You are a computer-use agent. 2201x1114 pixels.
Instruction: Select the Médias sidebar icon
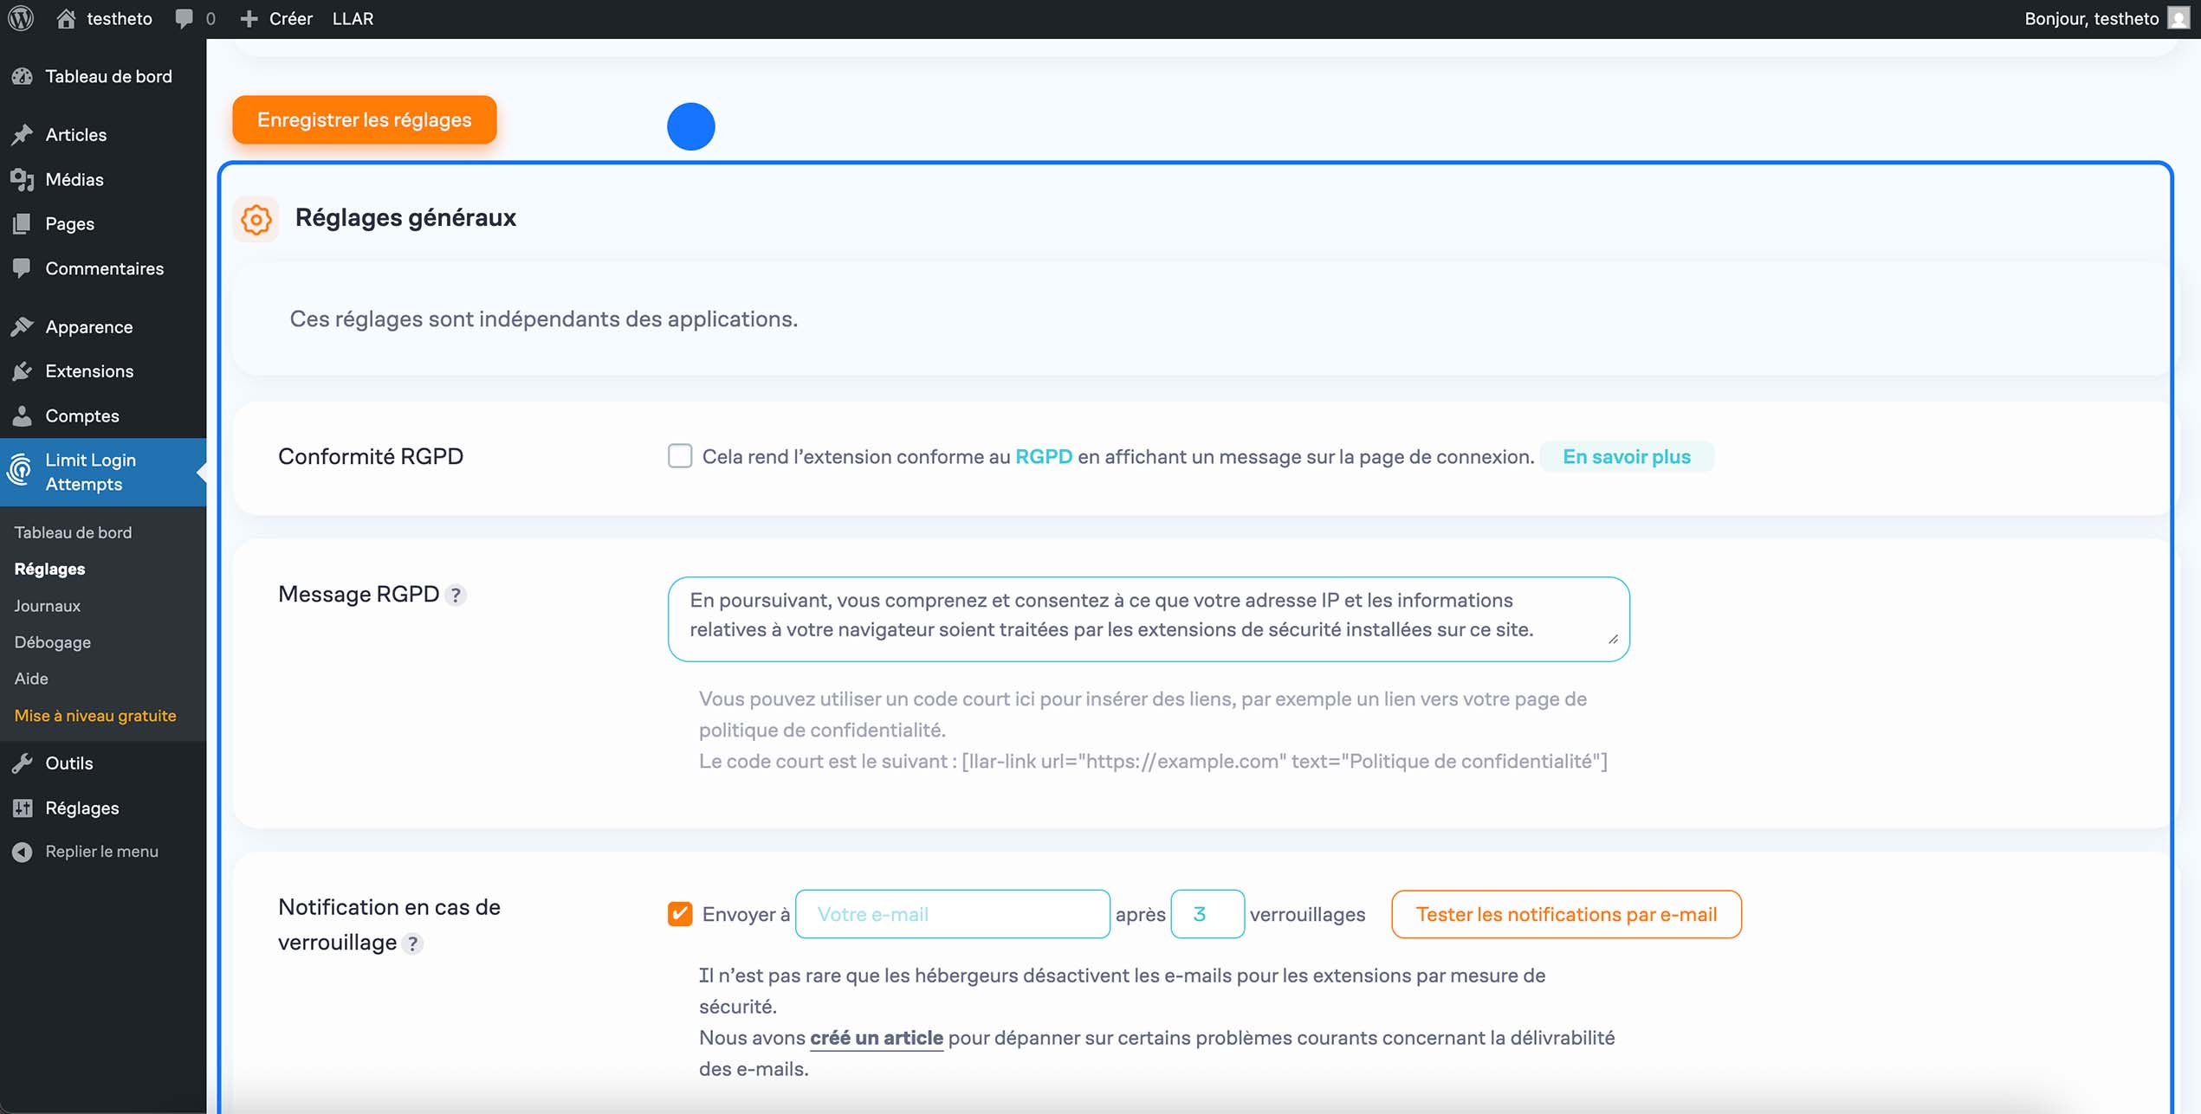pyautogui.click(x=23, y=179)
